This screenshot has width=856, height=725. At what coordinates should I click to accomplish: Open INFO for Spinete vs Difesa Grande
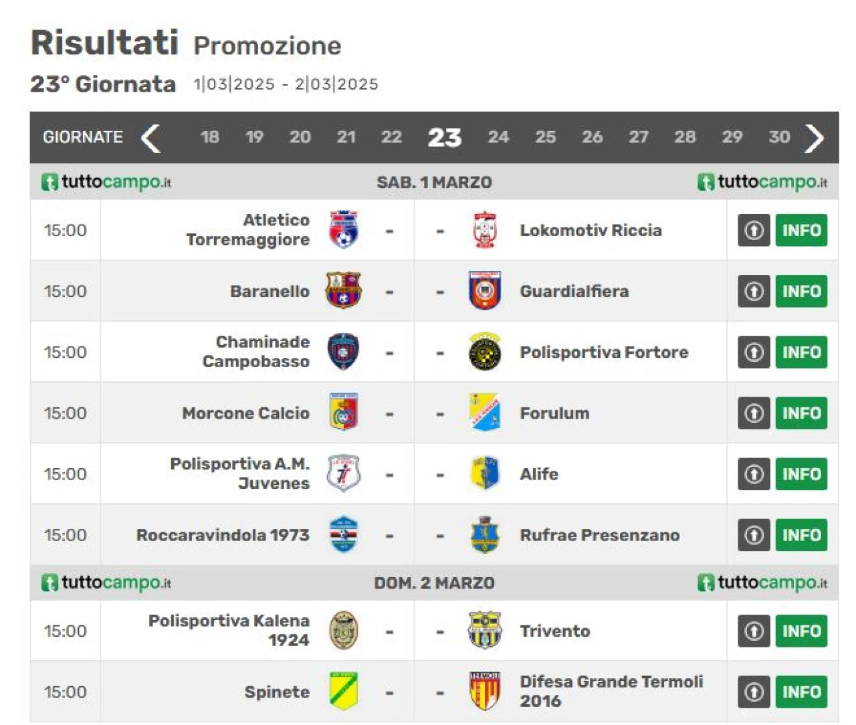tap(801, 692)
